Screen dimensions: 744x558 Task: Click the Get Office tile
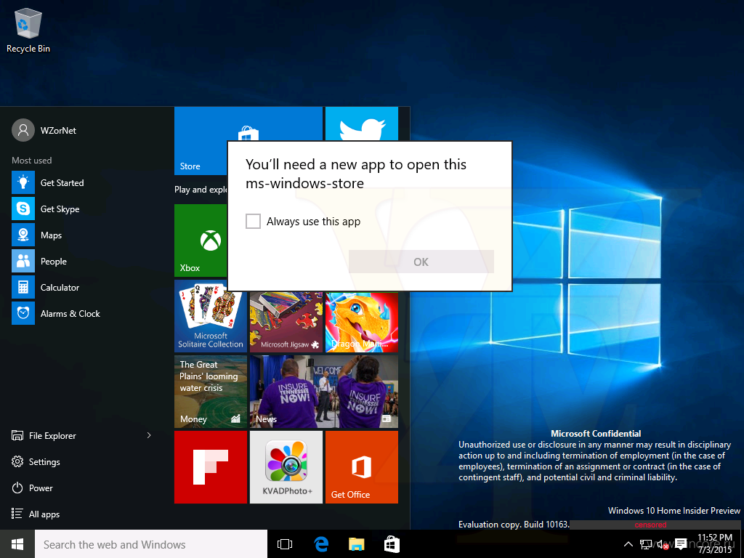click(362, 467)
